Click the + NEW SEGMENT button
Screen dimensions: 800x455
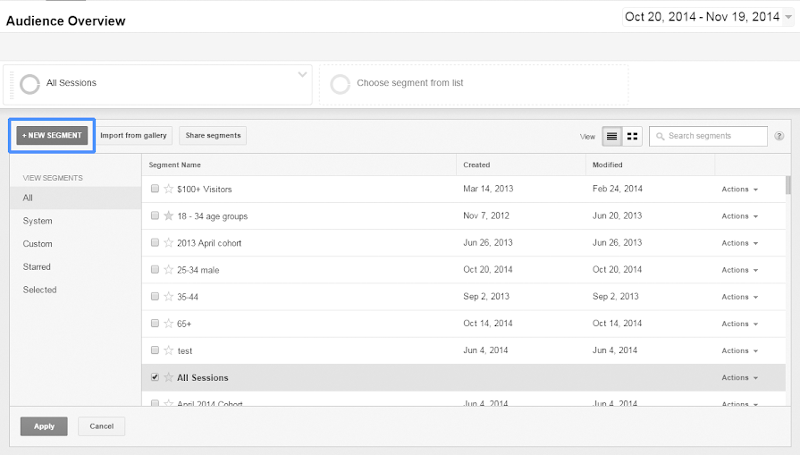point(52,136)
